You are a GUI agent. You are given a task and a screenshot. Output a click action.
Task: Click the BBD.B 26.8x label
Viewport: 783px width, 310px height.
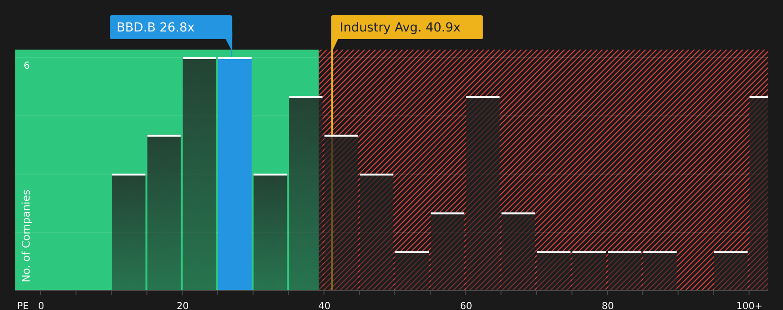pyautogui.click(x=171, y=27)
